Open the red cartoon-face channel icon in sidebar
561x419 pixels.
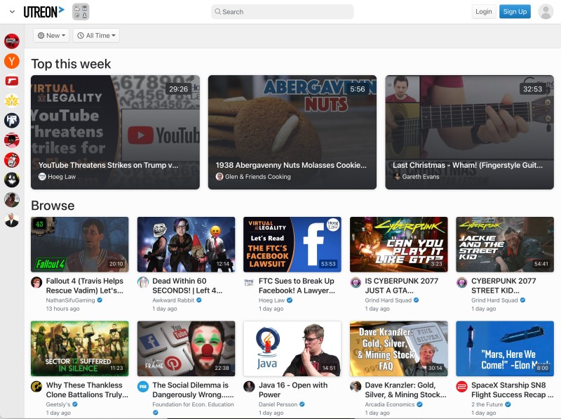pyautogui.click(x=12, y=160)
